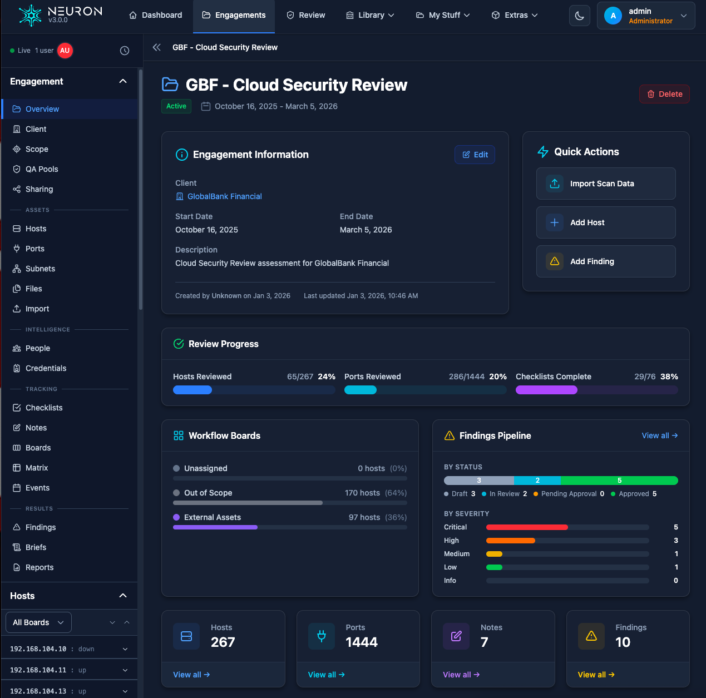Open the Extras dropdown menu
Screen dimensions: 706x698
pos(515,15)
